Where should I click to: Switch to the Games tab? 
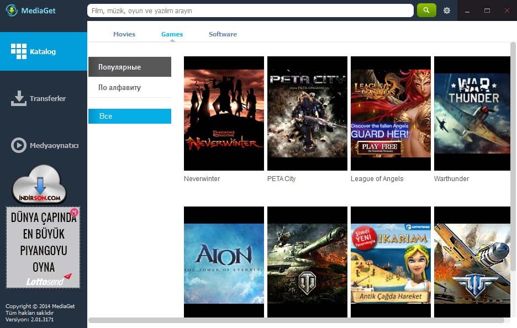coord(172,34)
